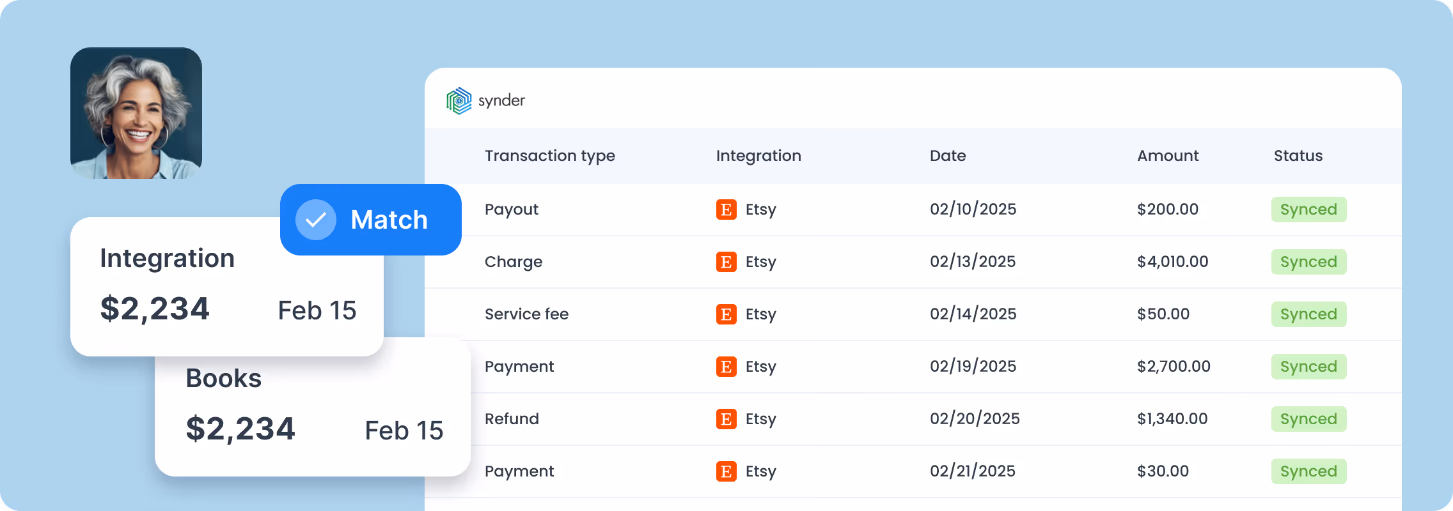The width and height of the screenshot is (1453, 511).
Task: Select the Charge transaction type cell
Action: 514,262
